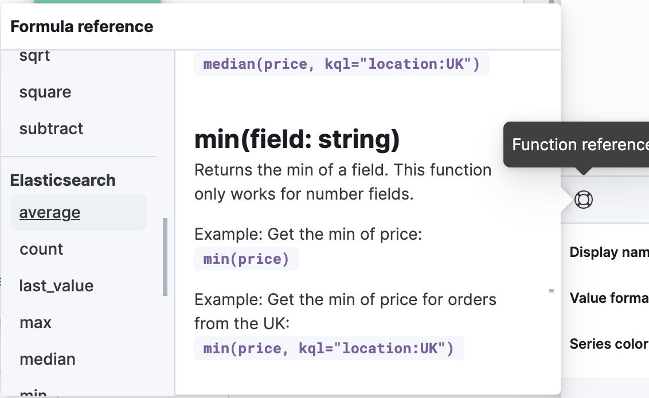
Task: Open the last_value function entry
Action: 56,286
